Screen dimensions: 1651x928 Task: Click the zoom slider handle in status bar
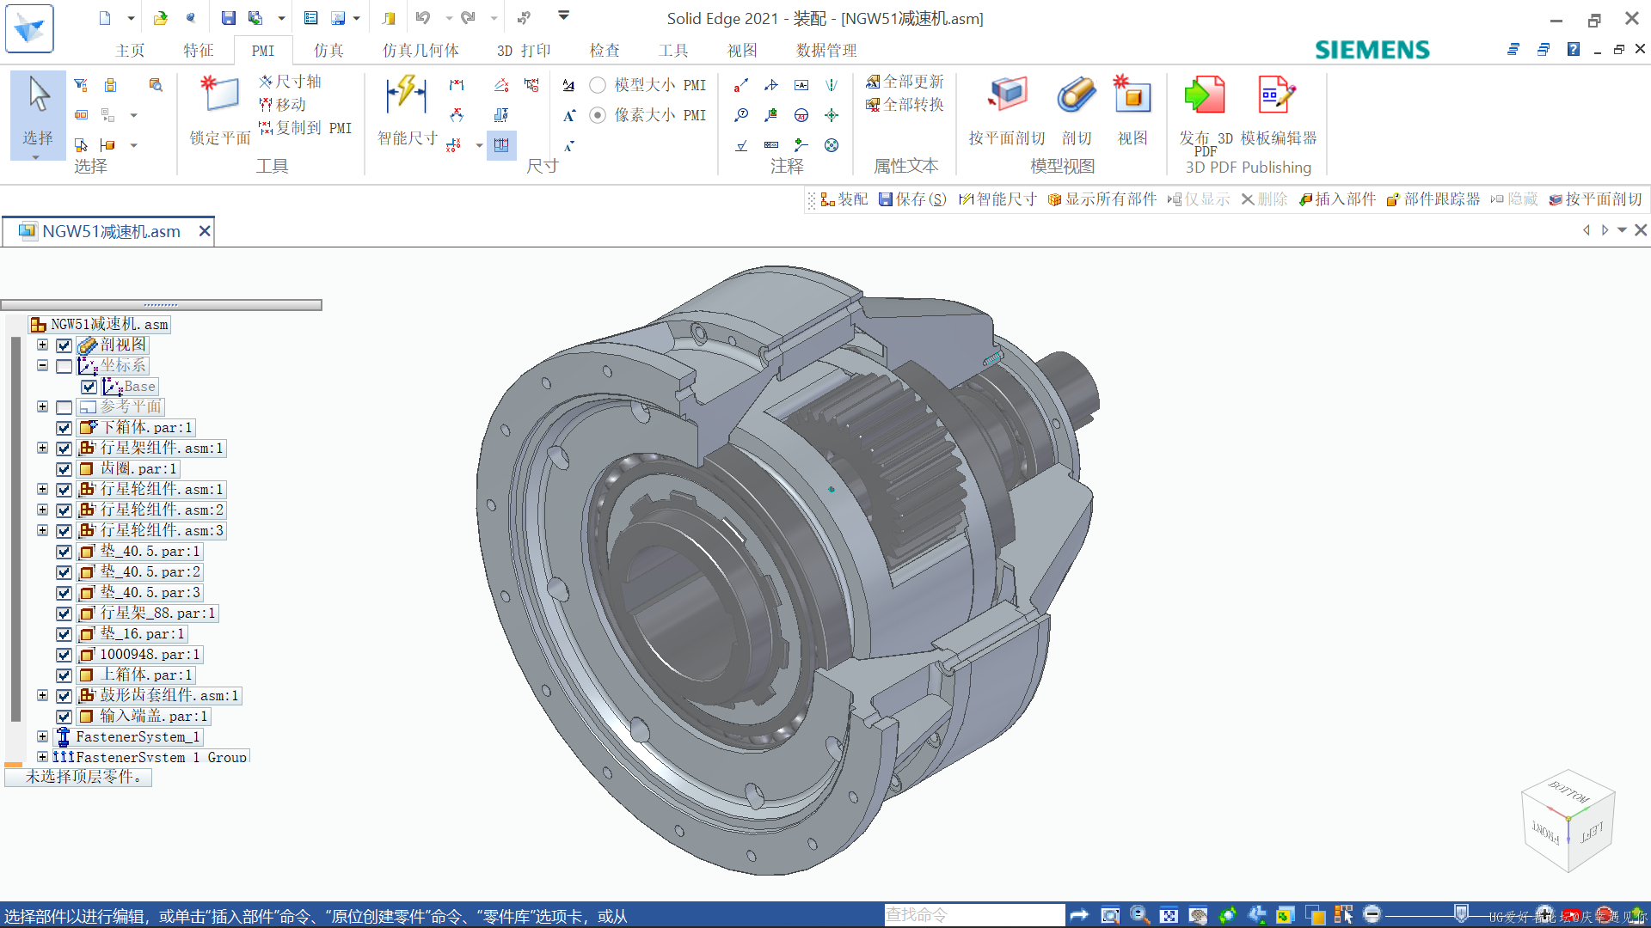coord(1461,913)
